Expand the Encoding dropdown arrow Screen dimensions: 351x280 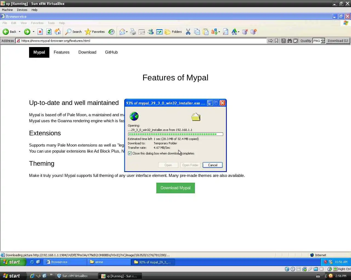click(219, 32)
